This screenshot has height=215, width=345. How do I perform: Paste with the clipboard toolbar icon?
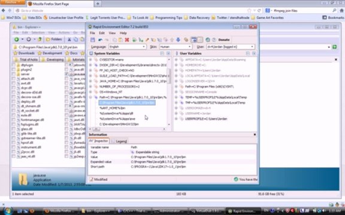coord(120,40)
